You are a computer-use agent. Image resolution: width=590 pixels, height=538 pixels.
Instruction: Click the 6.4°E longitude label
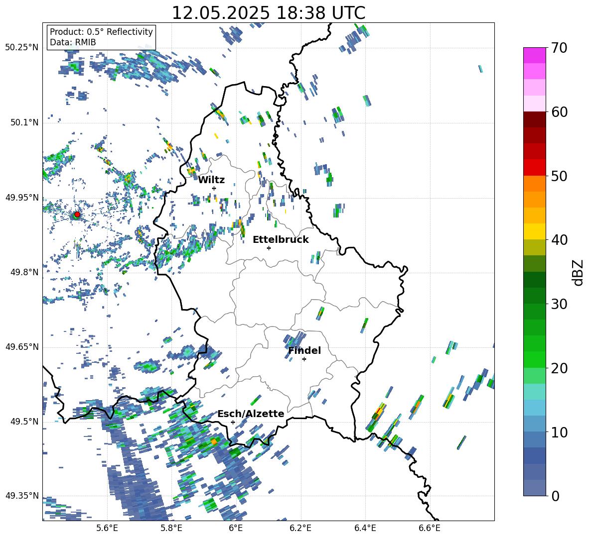[365, 528]
